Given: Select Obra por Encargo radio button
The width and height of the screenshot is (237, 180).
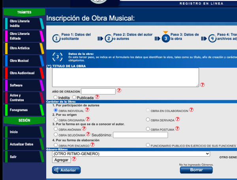Looking at the screenshot, I should pos(56,145).
